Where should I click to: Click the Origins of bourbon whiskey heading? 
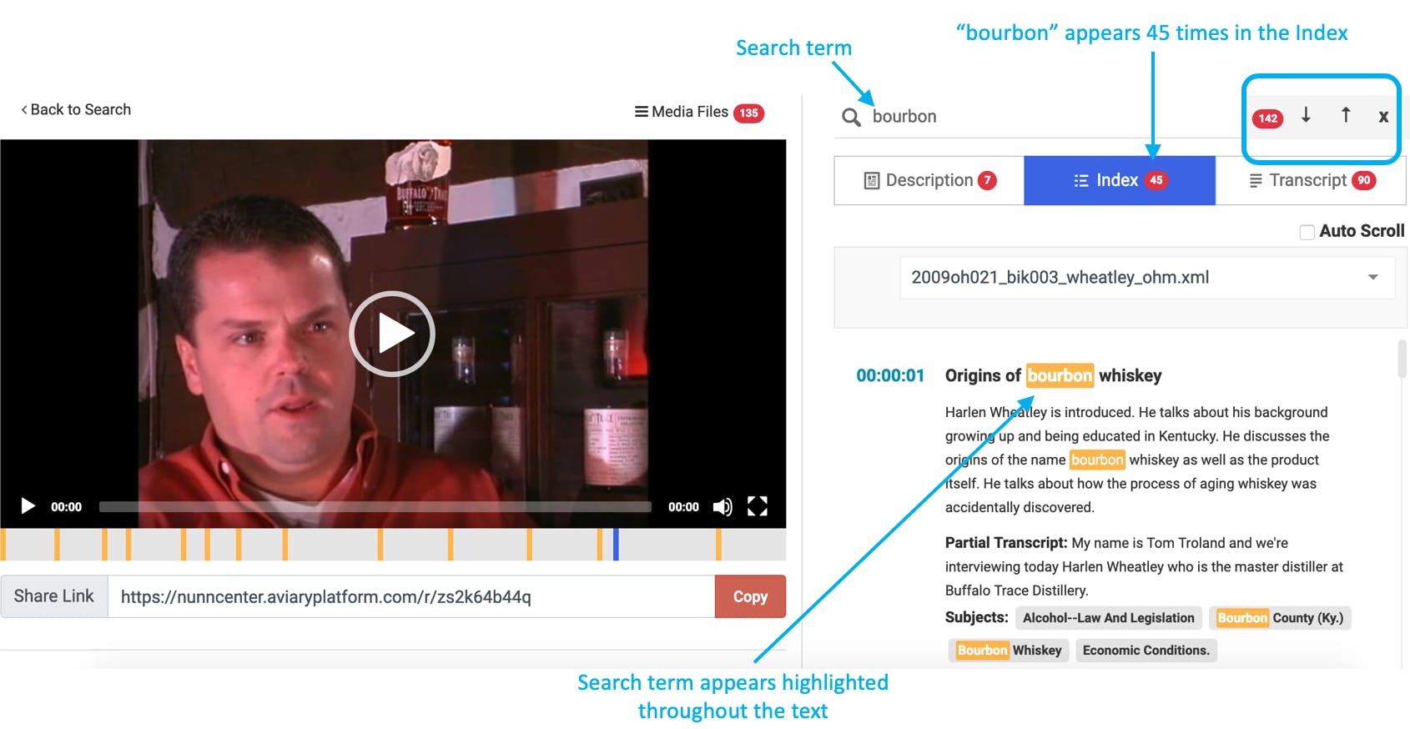tap(1053, 375)
